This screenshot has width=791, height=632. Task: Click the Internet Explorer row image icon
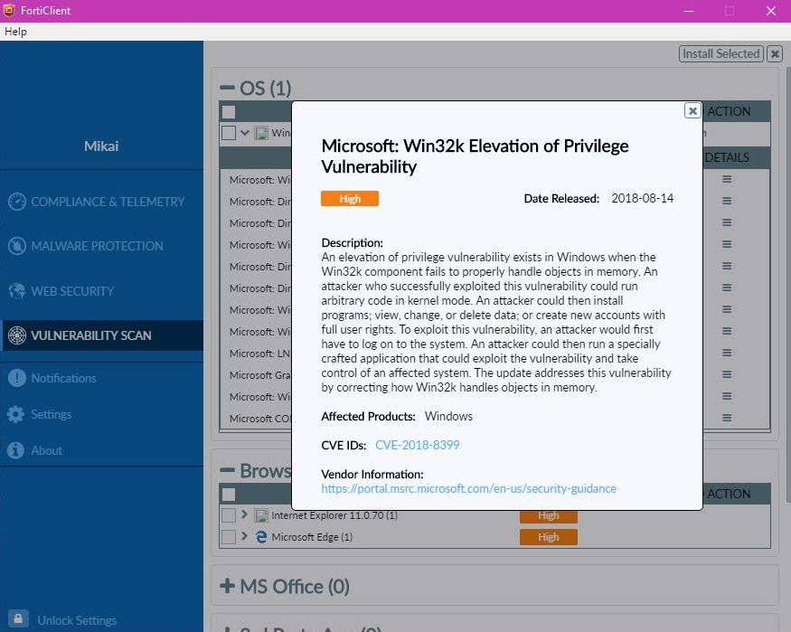[x=261, y=515]
